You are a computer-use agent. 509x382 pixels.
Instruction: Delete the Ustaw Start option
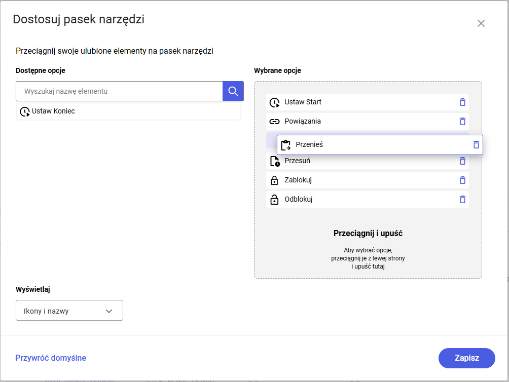(462, 102)
